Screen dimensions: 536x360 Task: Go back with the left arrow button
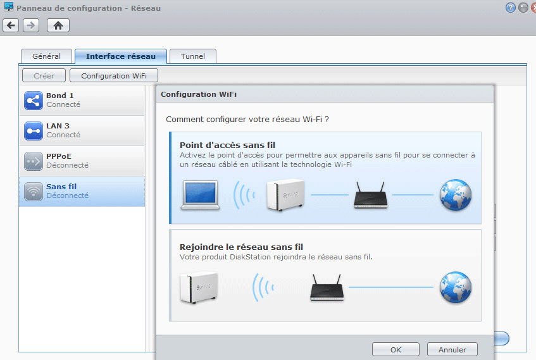[11, 25]
